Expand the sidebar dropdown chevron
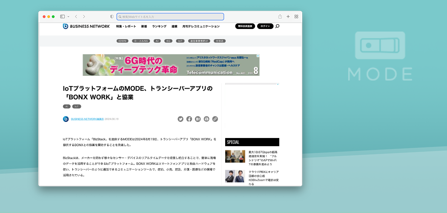 tap(68, 17)
